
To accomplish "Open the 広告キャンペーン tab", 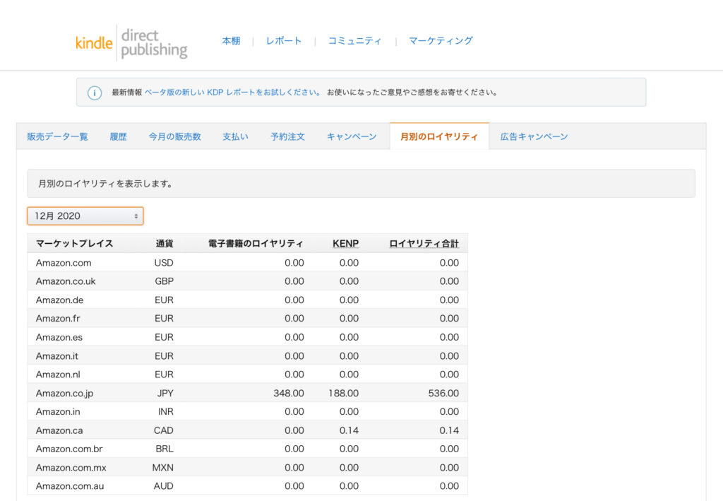I will [x=534, y=136].
